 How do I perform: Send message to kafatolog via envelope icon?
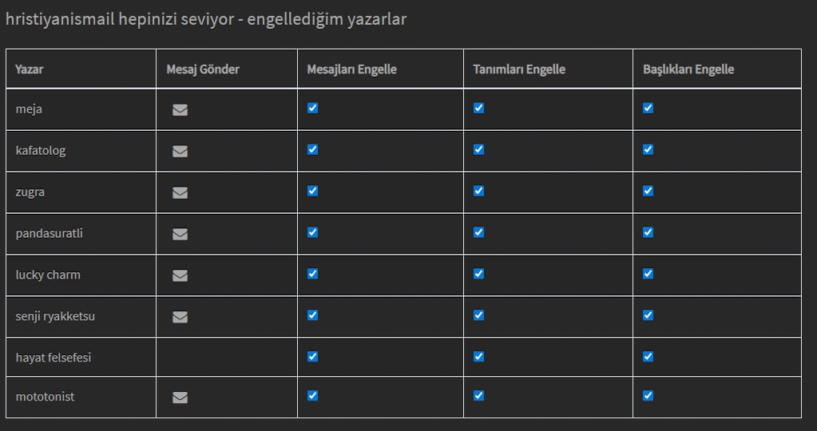[x=180, y=151]
